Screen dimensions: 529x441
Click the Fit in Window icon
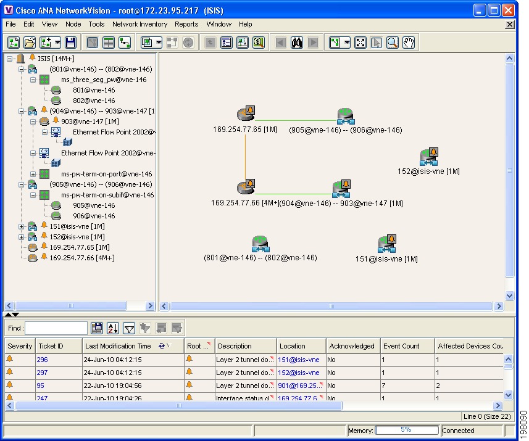click(x=360, y=43)
